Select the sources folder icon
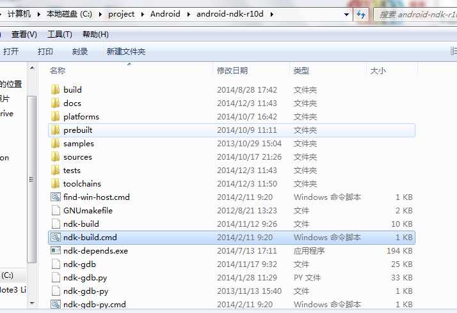This screenshot has height=313, width=457. pos(56,156)
